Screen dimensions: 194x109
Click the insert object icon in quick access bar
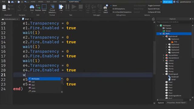[19, 2]
